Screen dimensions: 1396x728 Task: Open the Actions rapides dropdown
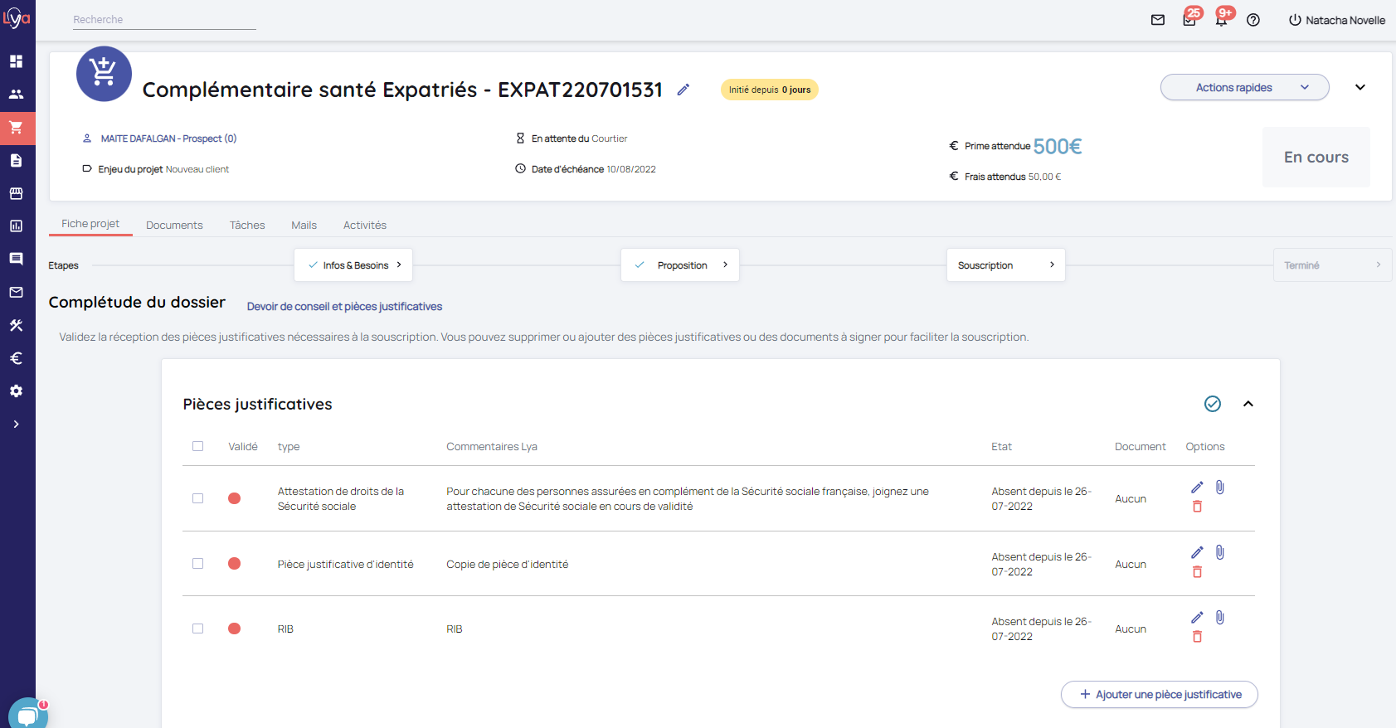pos(1243,87)
